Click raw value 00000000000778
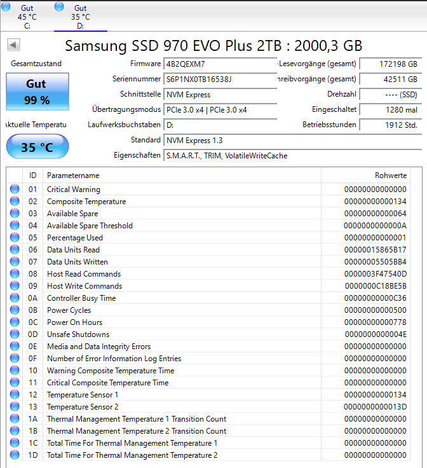This screenshot has height=468, width=427. point(375,322)
